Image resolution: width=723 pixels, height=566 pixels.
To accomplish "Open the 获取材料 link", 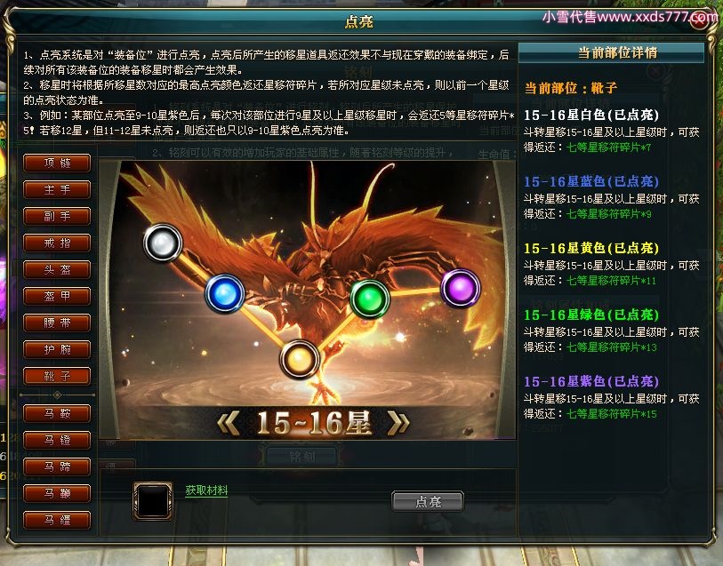I will pos(206,490).
